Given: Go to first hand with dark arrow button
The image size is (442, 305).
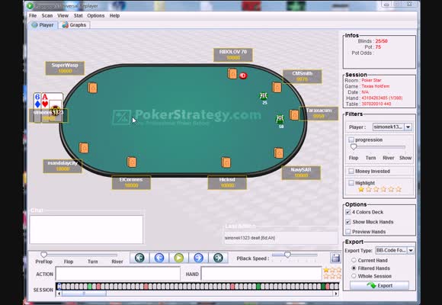Looking at the screenshot, I should pyautogui.click(x=139, y=258).
